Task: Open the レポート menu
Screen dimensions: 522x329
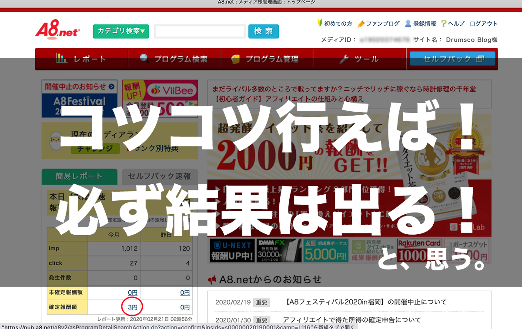Action: pyautogui.click(x=81, y=59)
